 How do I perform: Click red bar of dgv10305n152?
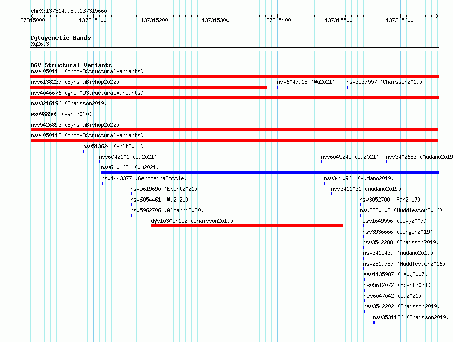(247, 226)
